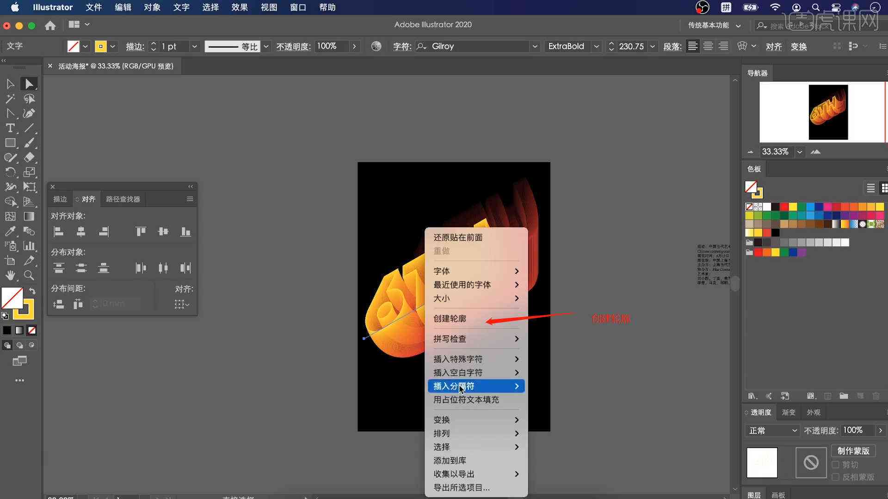Select the Column Graph tool

(x=29, y=246)
